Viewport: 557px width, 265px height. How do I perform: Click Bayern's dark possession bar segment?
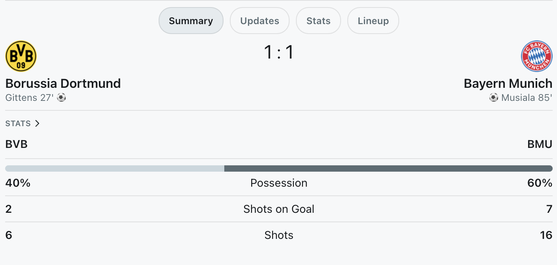click(388, 168)
